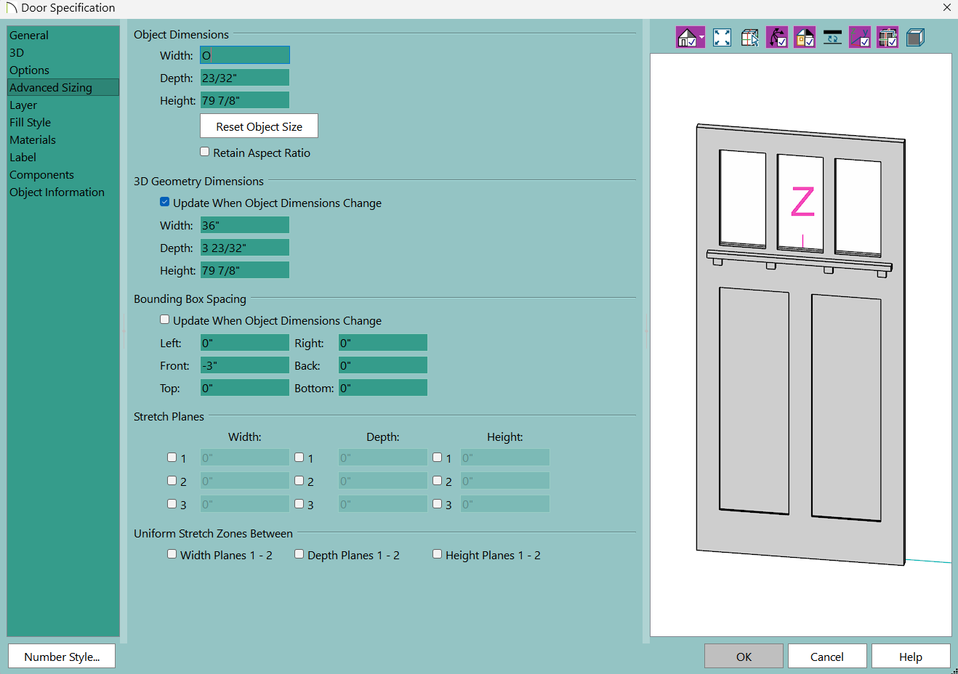Check Height stretch plane 1 checkbox

click(x=438, y=458)
